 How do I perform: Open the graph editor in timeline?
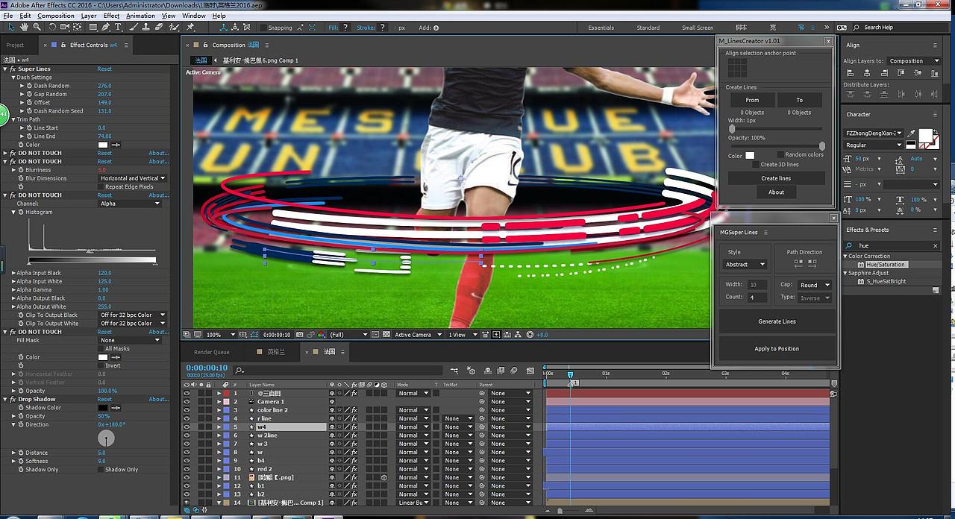point(530,370)
